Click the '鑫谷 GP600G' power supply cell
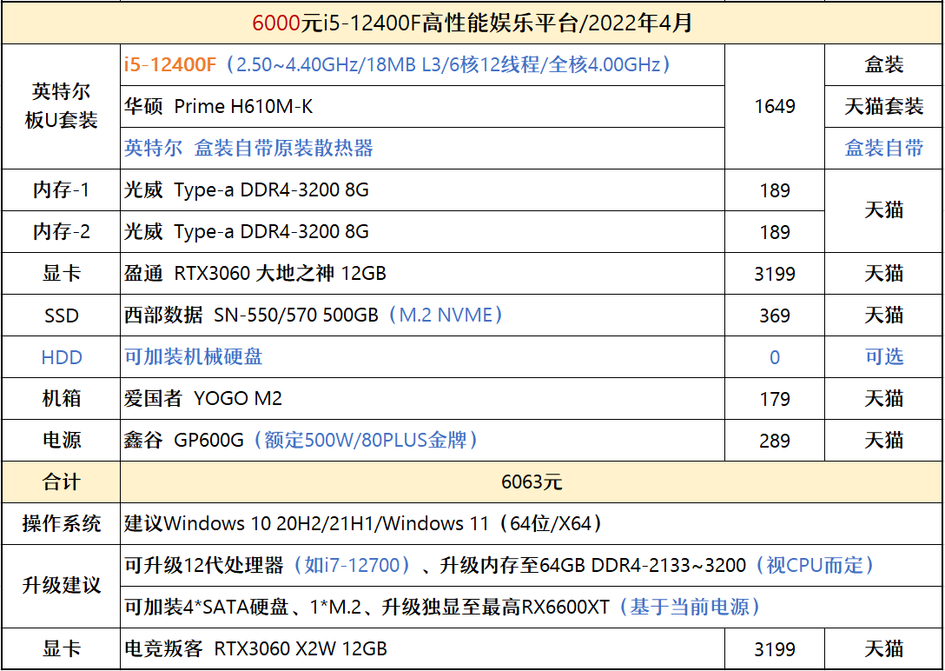 tap(422, 441)
